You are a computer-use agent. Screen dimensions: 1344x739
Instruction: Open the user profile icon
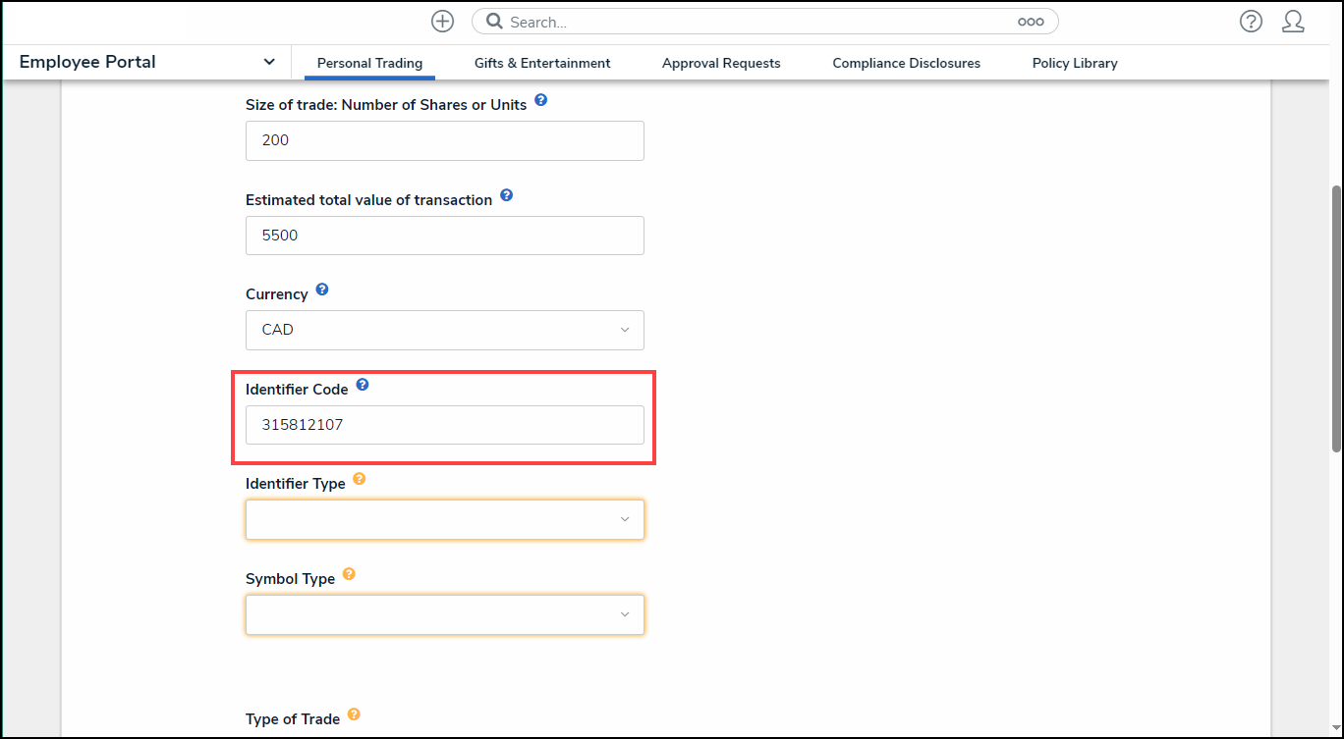point(1293,22)
